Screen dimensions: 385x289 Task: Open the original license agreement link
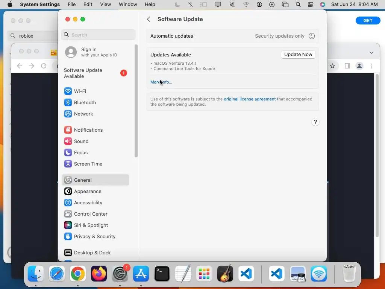[x=250, y=99]
